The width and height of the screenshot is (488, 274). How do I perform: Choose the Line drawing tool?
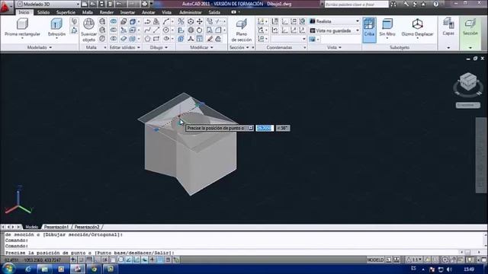pyautogui.click(x=156, y=30)
